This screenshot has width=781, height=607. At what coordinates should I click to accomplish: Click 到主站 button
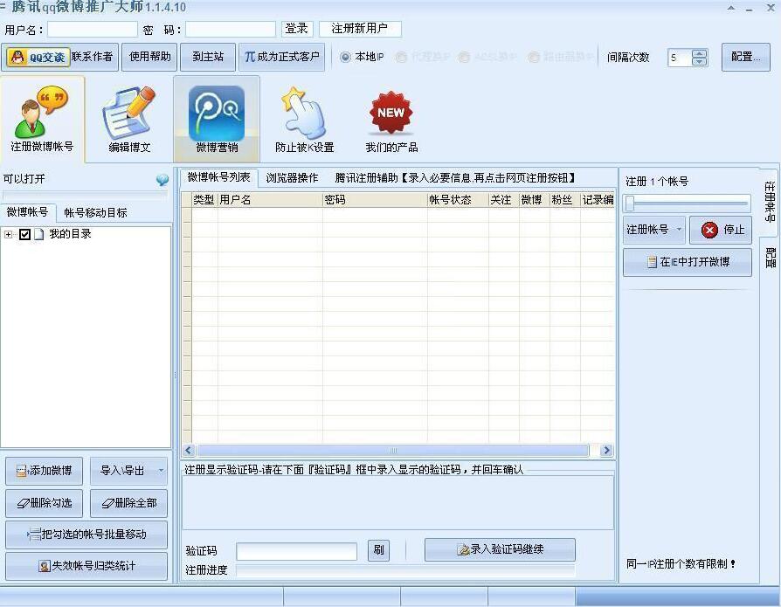pyautogui.click(x=208, y=58)
